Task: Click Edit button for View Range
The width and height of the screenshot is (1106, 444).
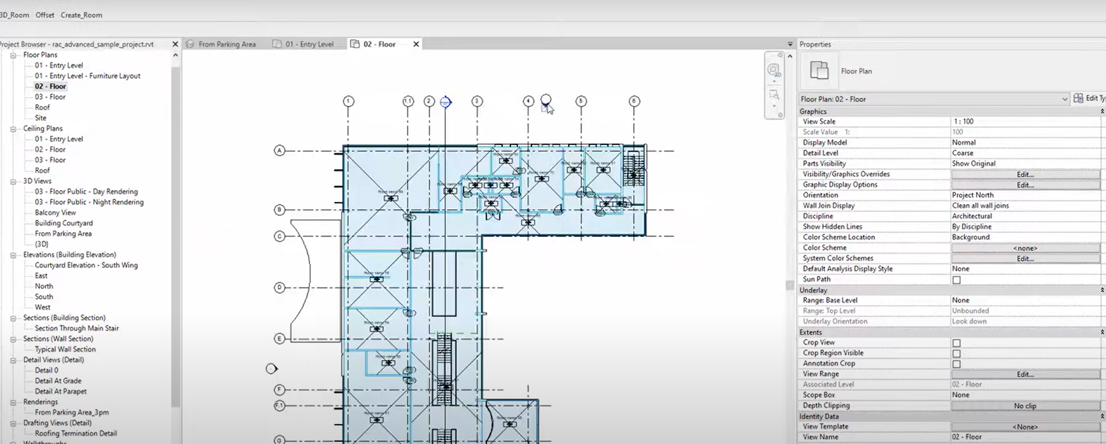Action: pyautogui.click(x=1025, y=374)
